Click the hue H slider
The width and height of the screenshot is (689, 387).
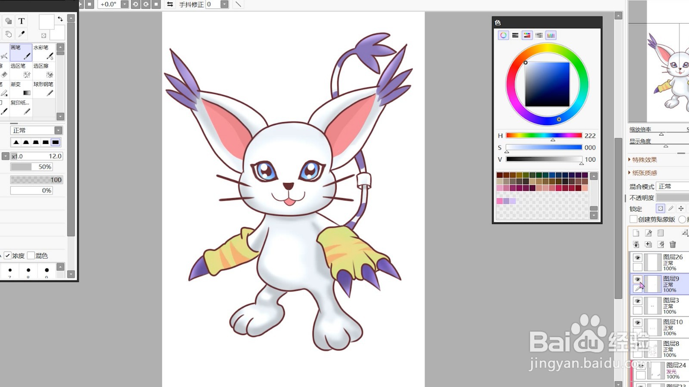coord(544,135)
